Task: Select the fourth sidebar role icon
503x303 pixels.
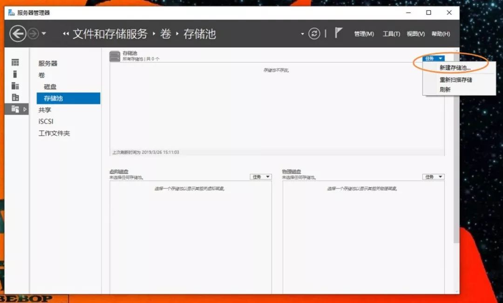Action: click(x=15, y=97)
